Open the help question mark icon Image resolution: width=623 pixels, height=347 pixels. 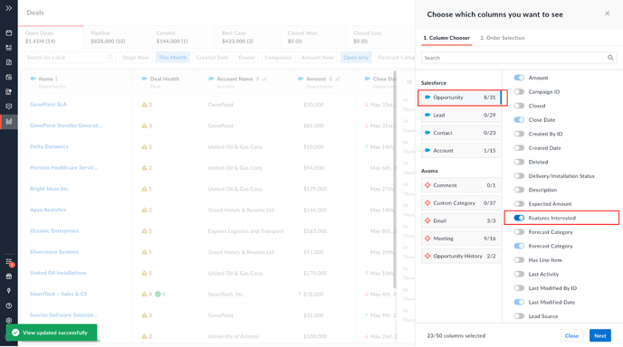(x=9, y=305)
